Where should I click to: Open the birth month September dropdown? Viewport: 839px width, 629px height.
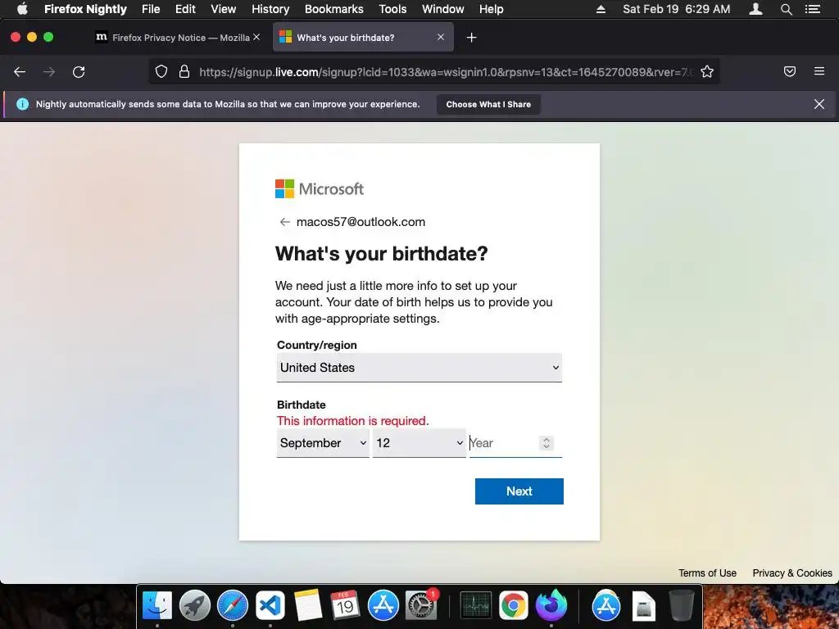[323, 443]
